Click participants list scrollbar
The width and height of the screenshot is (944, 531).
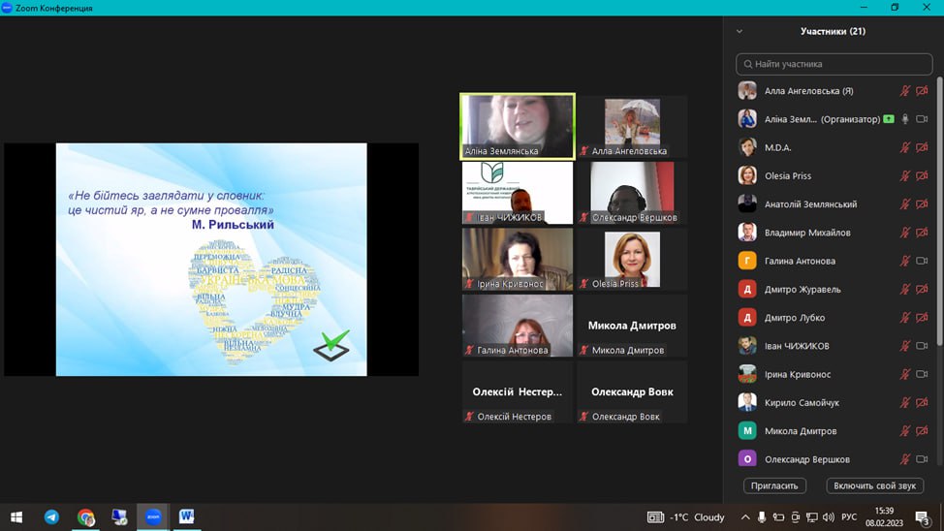pos(939,210)
